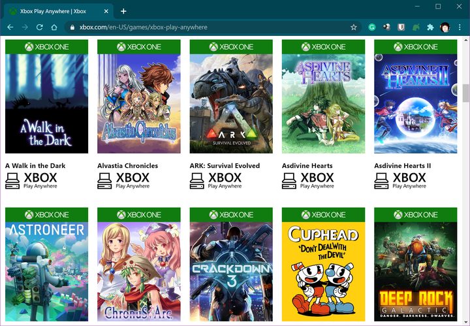Screen dimensions: 470x326
Task: Click Play Anywhere badge under Asdivine Hearts II
Action: click(400, 181)
